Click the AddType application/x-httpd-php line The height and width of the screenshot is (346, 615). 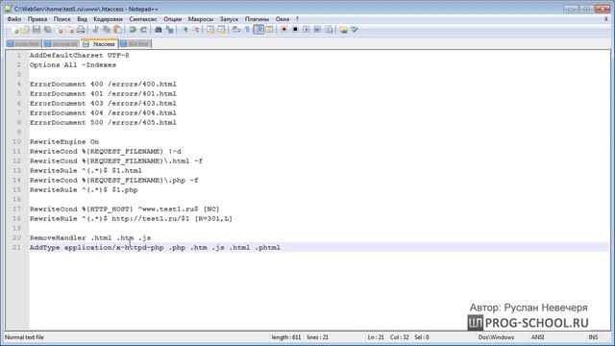coord(155,248)
